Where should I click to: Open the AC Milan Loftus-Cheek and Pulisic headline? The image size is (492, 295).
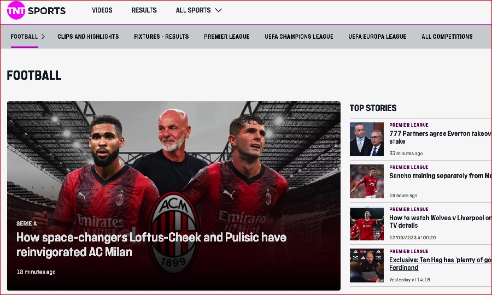pyautogui.click(x=151, y=245)
